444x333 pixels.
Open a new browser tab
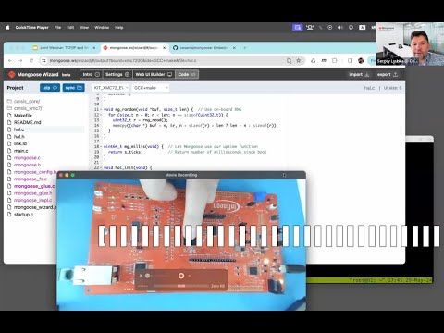[x=245, y=48]
